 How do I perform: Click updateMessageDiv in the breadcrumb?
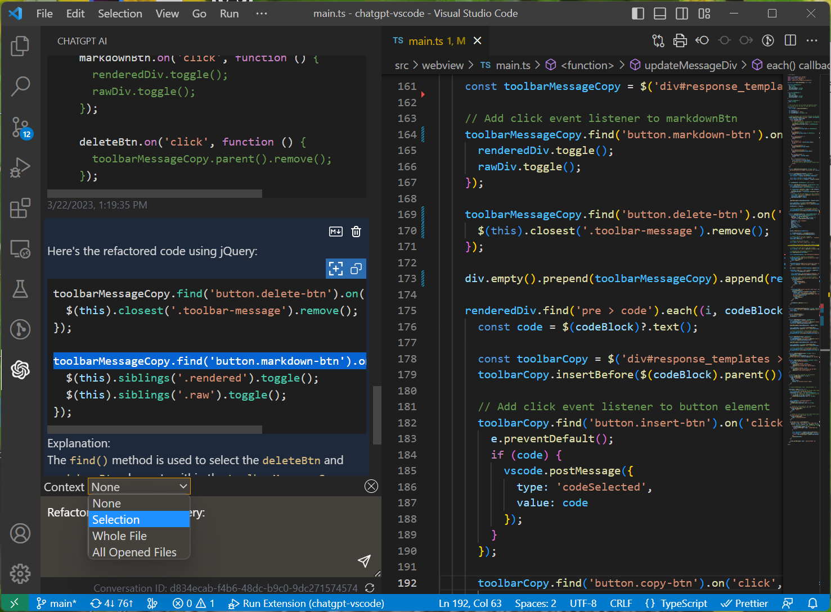(690, 65)
